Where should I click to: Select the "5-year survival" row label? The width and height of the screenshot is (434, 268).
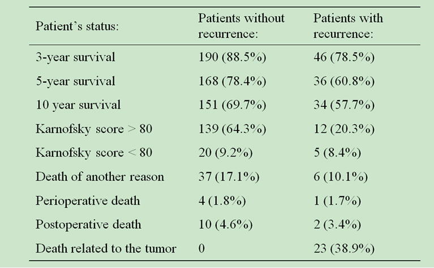[x=75, y=81]
